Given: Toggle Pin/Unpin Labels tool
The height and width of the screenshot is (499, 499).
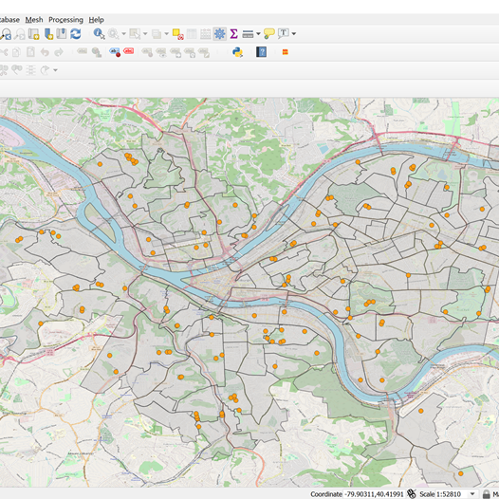Looking at the screenshot, I should 147,52.
